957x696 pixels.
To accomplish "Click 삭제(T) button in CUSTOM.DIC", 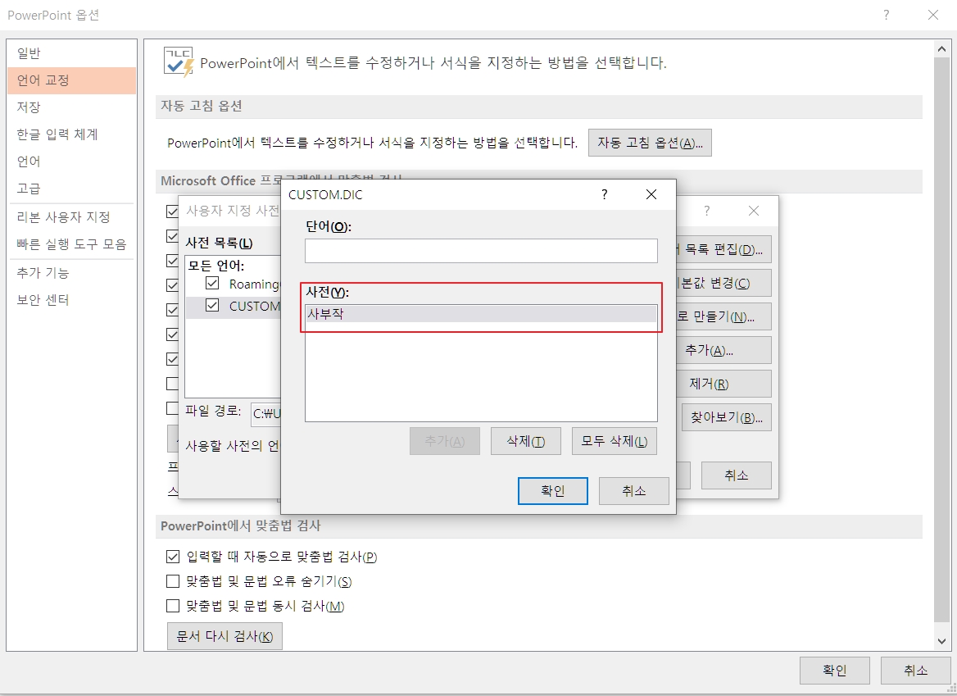I will click(525, 441).
